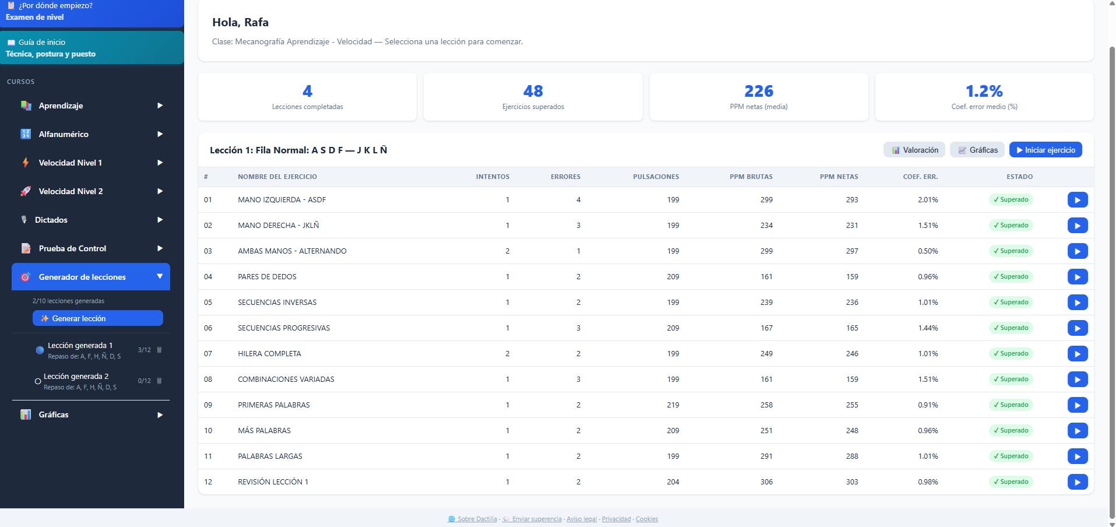The height and width of the screenshot is (527, 1116).
Task: Click Iniciar ejercicio button
Action: click(1045, 150)
